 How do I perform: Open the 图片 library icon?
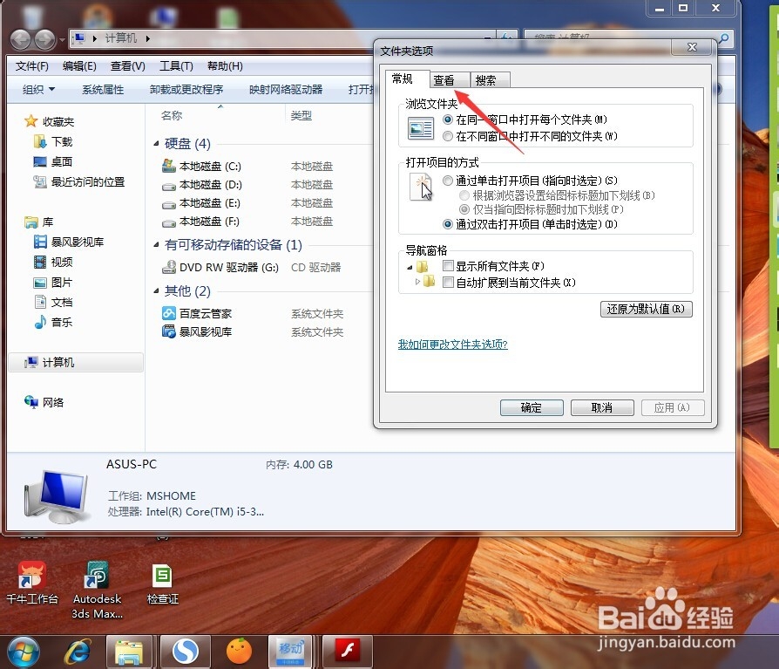[x=40, y=283]
